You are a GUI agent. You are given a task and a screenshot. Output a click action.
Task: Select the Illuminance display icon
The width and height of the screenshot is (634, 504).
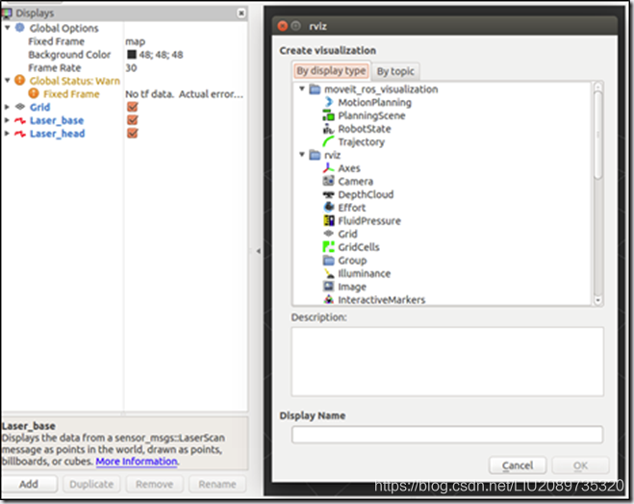pos(328,273)
